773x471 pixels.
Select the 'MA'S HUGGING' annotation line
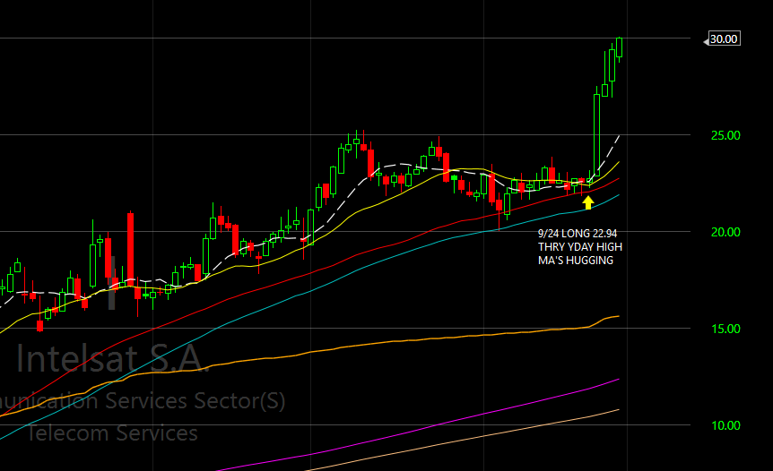(576, 261)
